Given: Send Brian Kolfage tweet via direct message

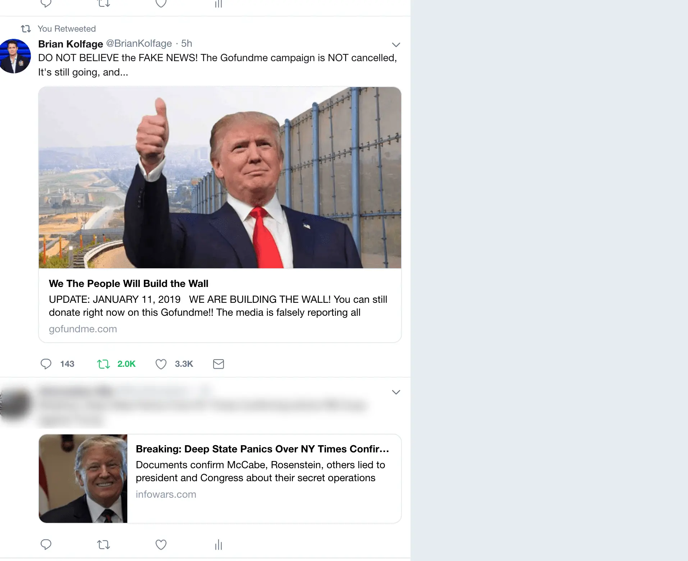Looking at the screenshot, I should pos(219,364).
